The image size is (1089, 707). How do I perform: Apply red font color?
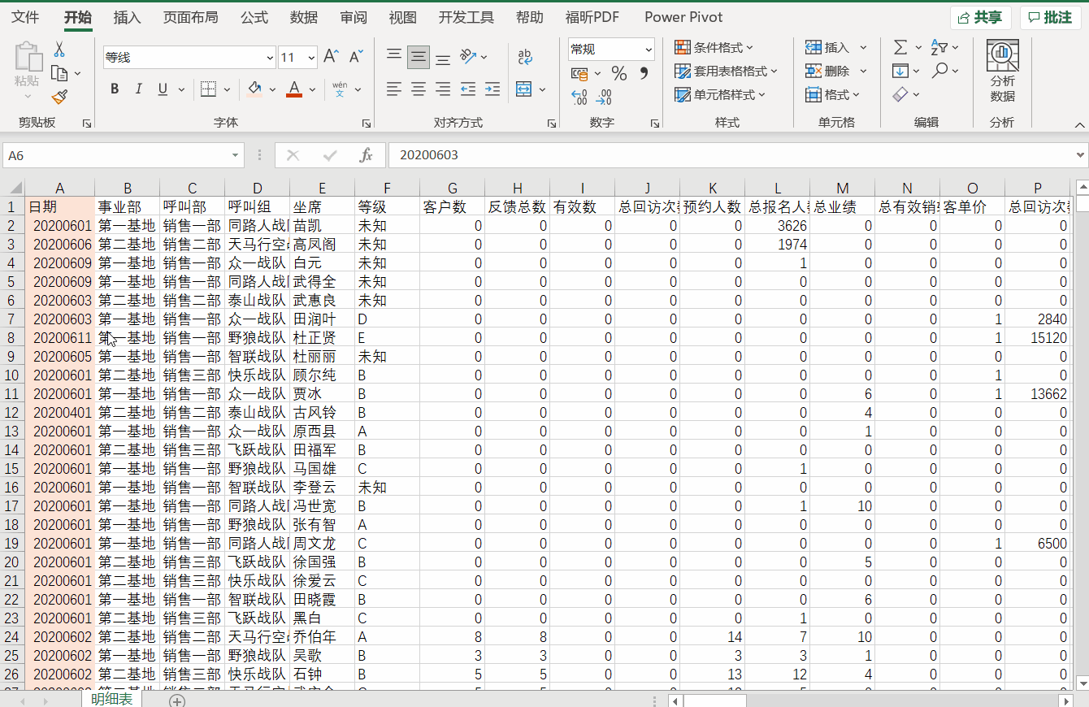(294, 89)
